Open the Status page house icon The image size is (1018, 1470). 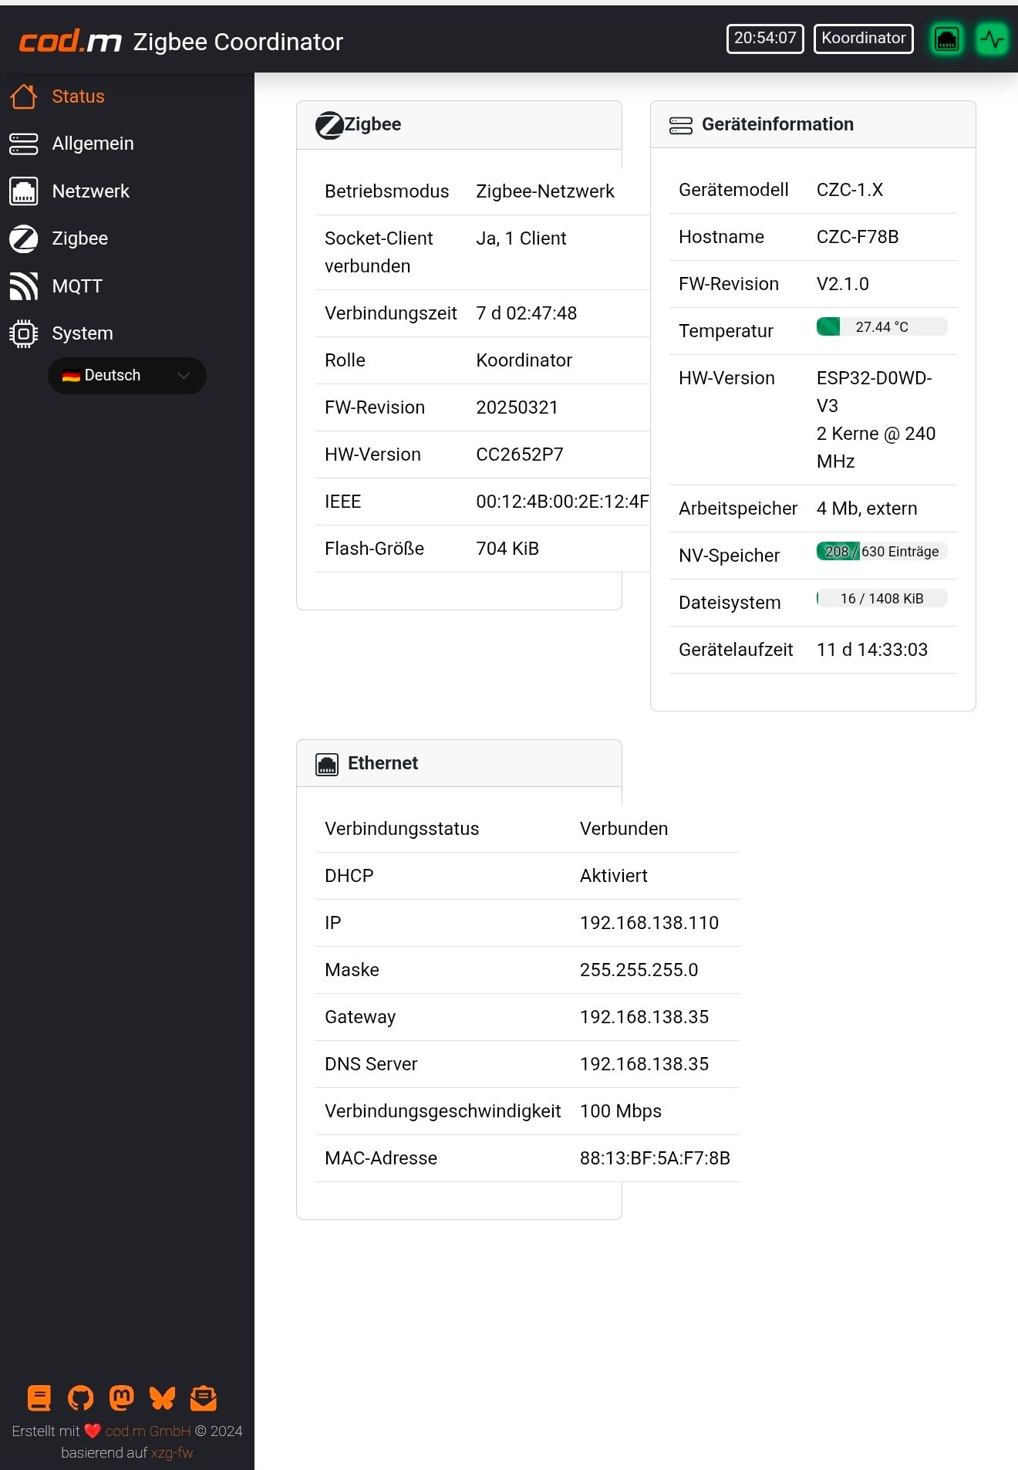(x=23, y=96)
